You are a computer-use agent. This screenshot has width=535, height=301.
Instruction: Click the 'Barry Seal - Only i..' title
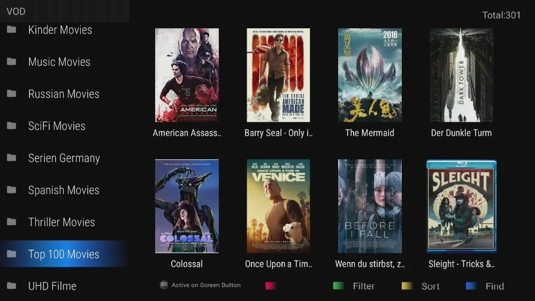278,133
